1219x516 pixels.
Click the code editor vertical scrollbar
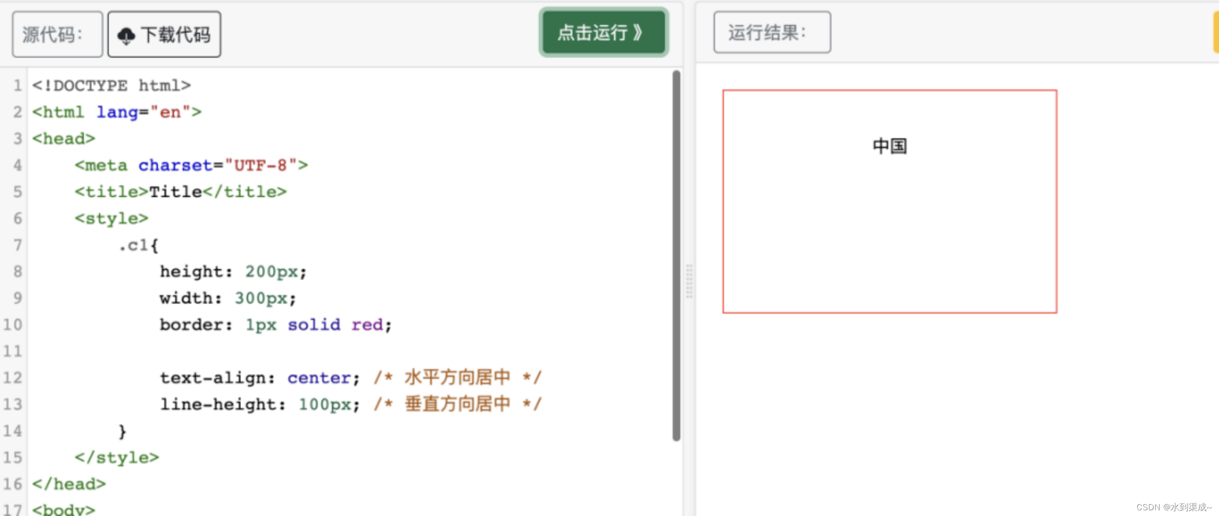[x=676, y=256]
